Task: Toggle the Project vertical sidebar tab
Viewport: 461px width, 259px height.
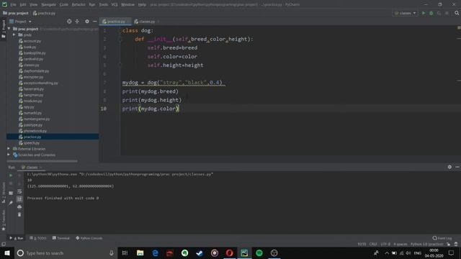Action: pos(4,29)
